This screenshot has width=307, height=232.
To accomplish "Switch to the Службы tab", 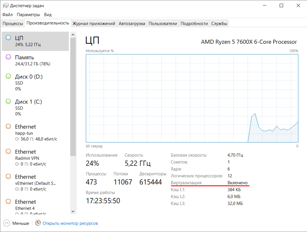I will (x=219, y=23).
